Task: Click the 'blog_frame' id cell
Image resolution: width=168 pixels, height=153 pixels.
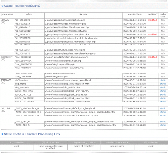Action: point(29,84)
